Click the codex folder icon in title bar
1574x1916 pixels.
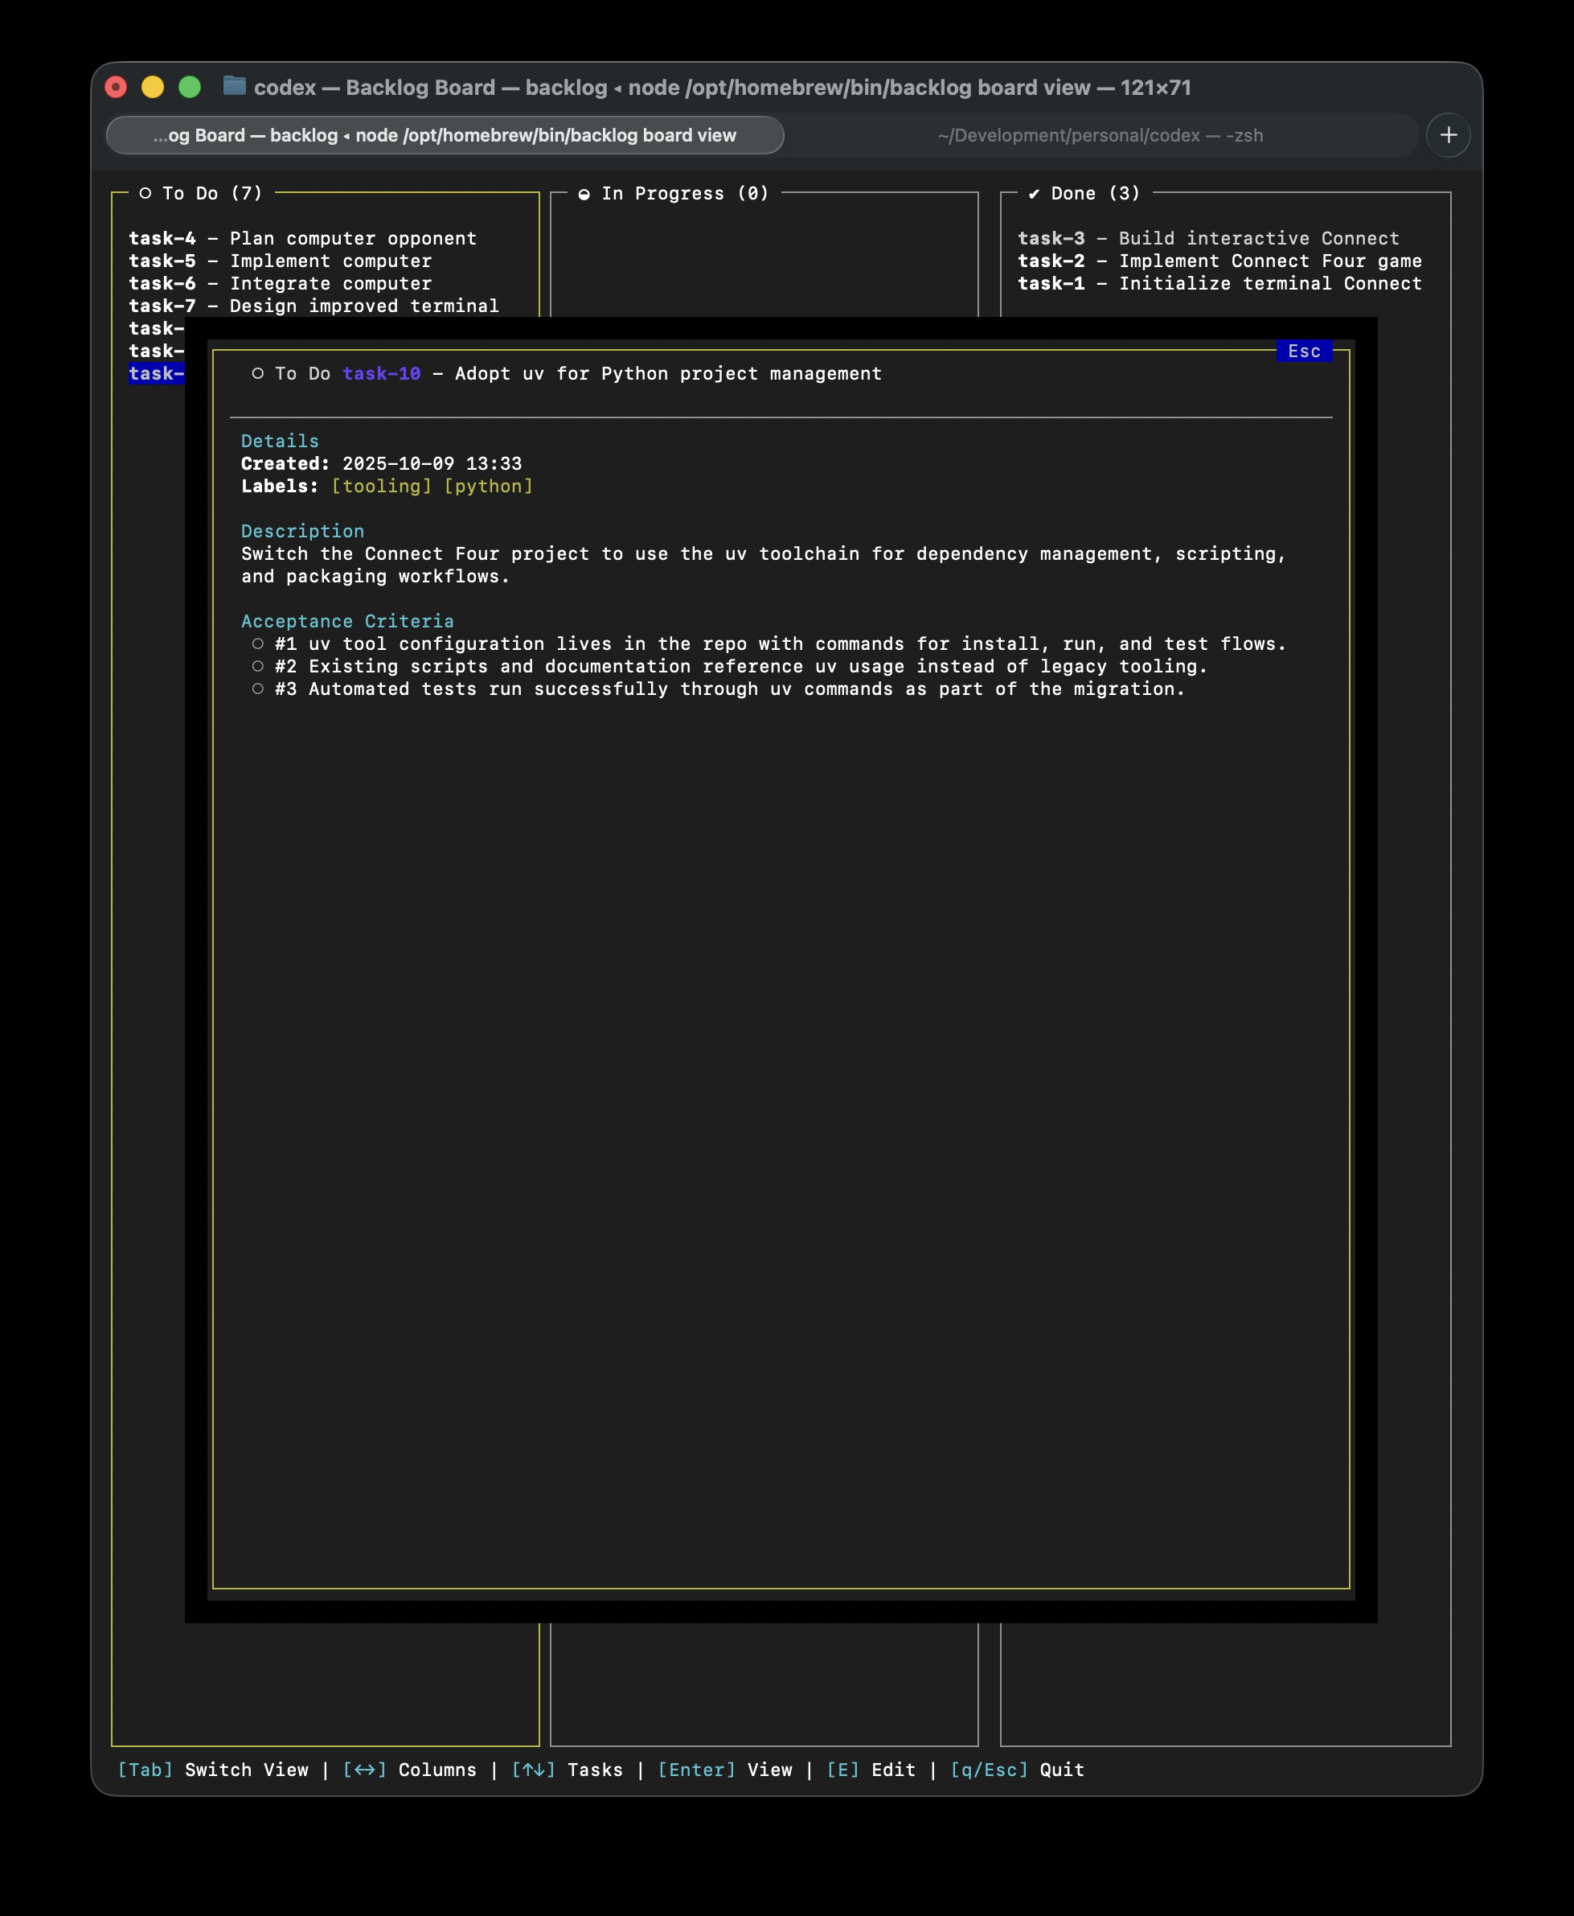[x=234, y=86]
